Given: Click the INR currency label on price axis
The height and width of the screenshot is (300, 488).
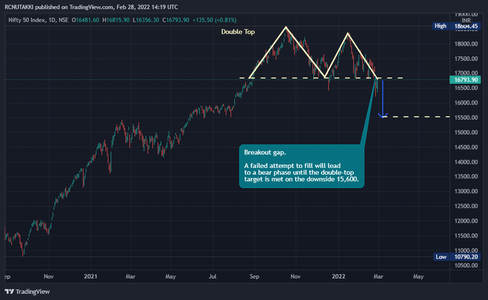Looking at the screenshot, I should click(466, 20).
